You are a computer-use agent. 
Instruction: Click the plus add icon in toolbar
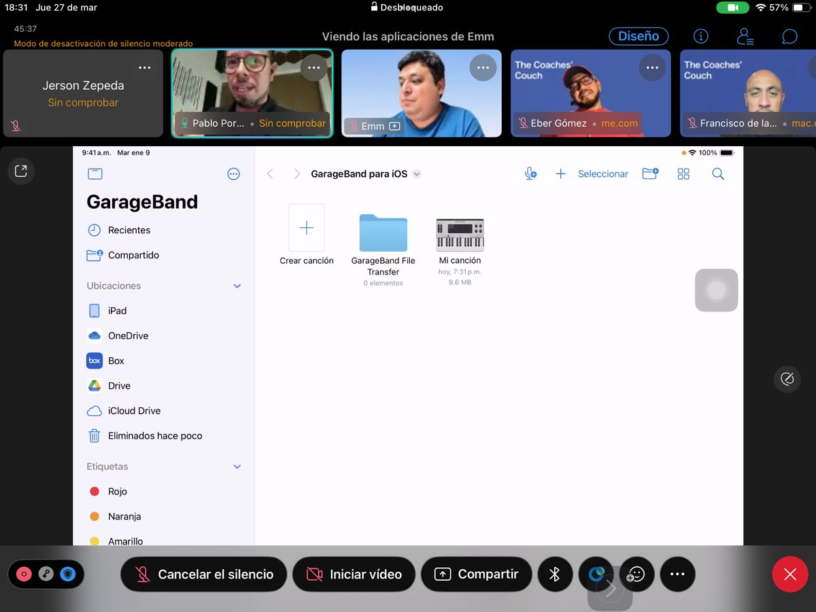560,174
